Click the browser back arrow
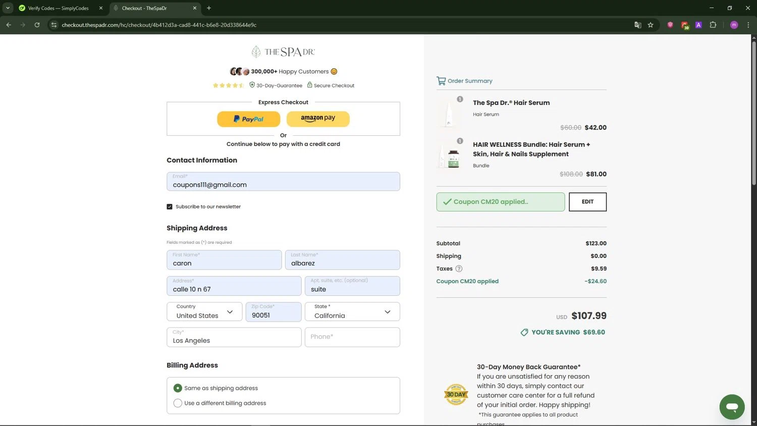 click(x=9, y=25)
